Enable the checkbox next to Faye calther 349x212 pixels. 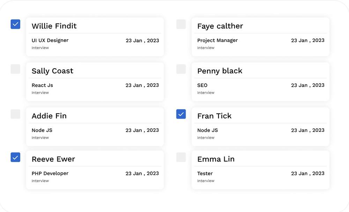click(x=181, y=24)
